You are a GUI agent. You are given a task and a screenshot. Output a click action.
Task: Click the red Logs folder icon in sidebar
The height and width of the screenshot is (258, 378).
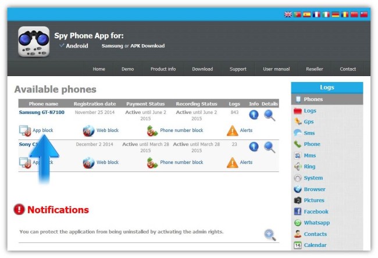tap(298, 111)
